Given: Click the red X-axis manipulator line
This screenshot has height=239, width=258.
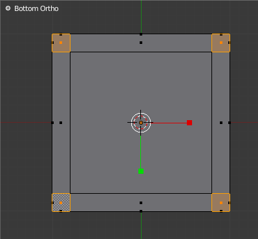Looking at the screenshot, I should point(169,123).
